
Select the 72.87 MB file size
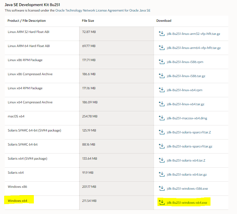pos(89,32)
